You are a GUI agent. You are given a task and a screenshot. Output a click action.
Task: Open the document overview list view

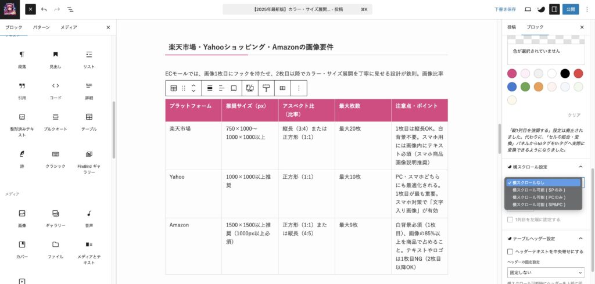click(70, 9)
